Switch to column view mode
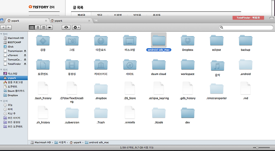The width and height of the screenshot is (275, 151). 44,28
